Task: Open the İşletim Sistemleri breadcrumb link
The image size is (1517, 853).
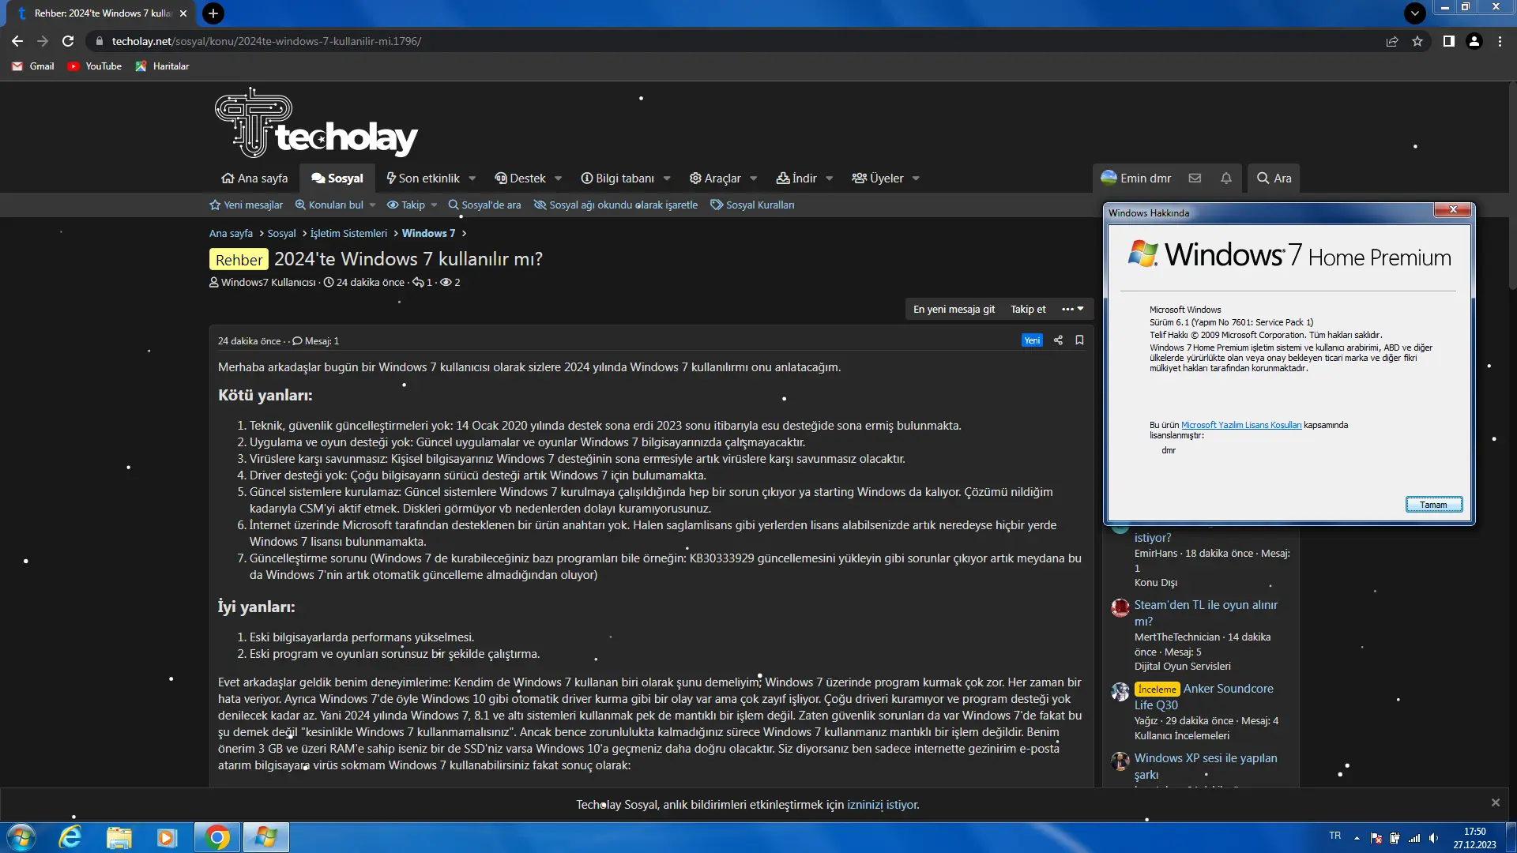Action: click(x=348, y=233)
